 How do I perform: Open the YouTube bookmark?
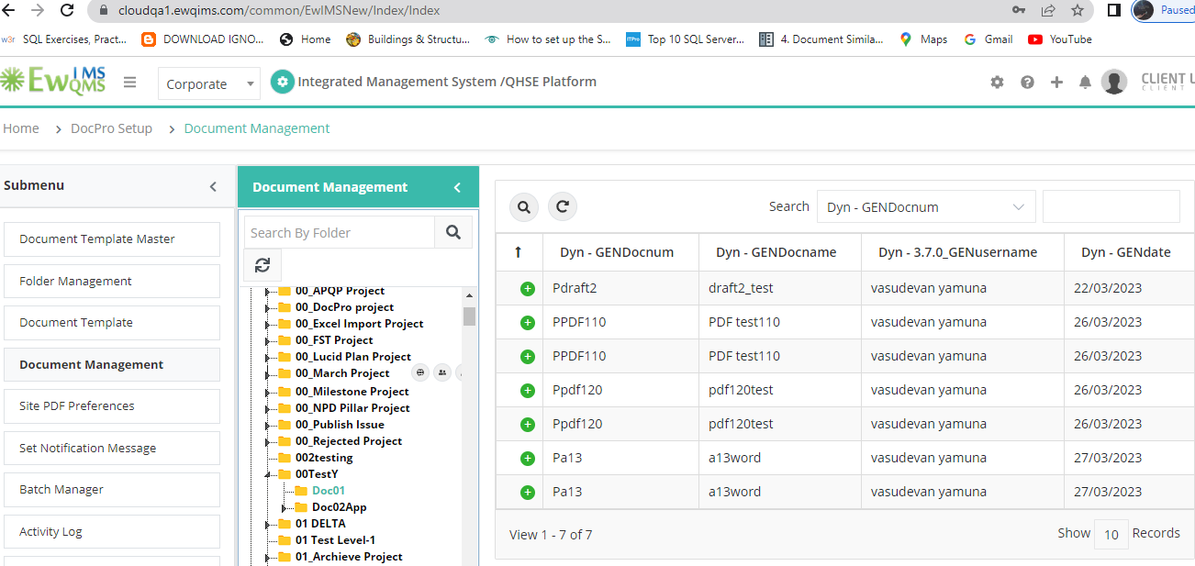(1060, 39)
